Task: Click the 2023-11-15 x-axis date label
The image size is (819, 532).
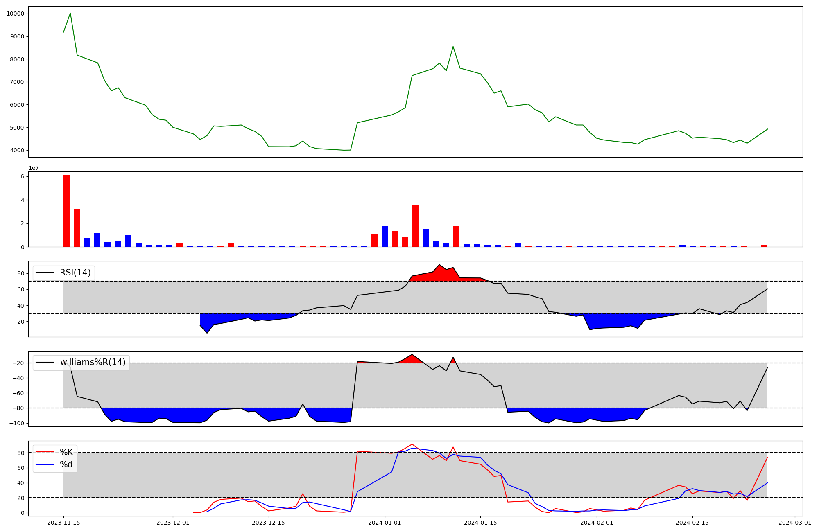Action: click(63, 523)
